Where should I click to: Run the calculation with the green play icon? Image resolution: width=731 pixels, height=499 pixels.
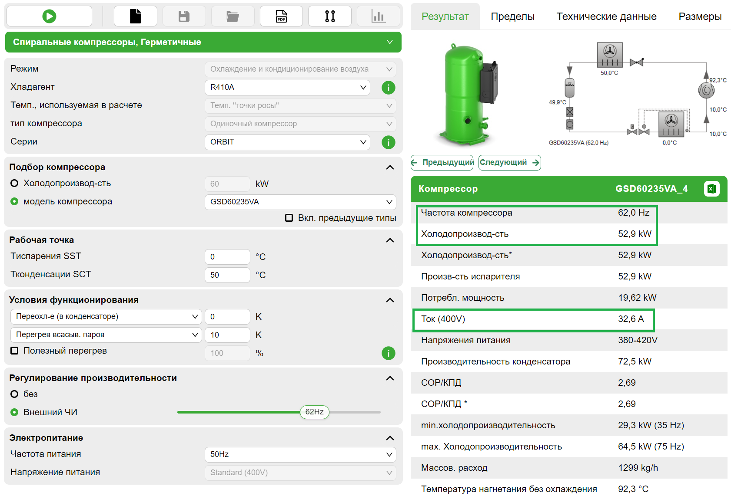pyautogui.click(x=49, y=16)
